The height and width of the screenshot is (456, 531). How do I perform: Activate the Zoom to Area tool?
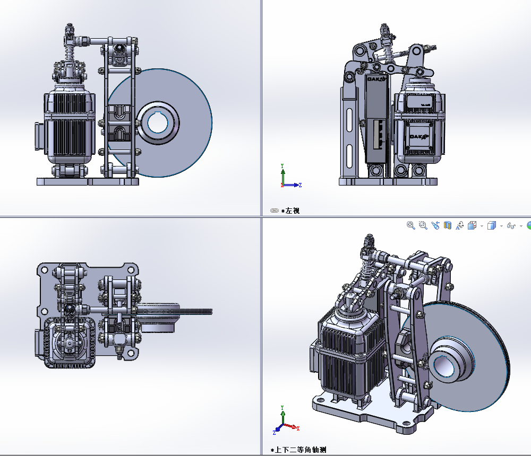coord(423,225)
